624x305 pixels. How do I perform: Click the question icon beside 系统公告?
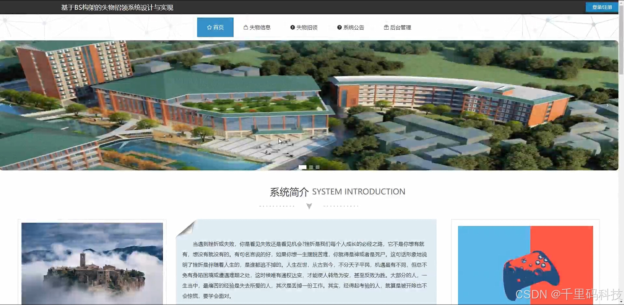339,27
